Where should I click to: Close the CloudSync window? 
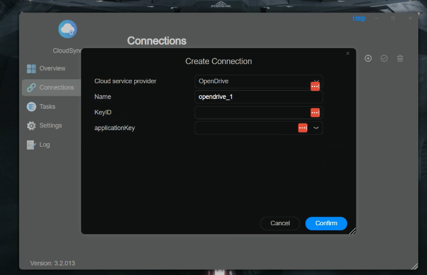click(x=410, y=18)
